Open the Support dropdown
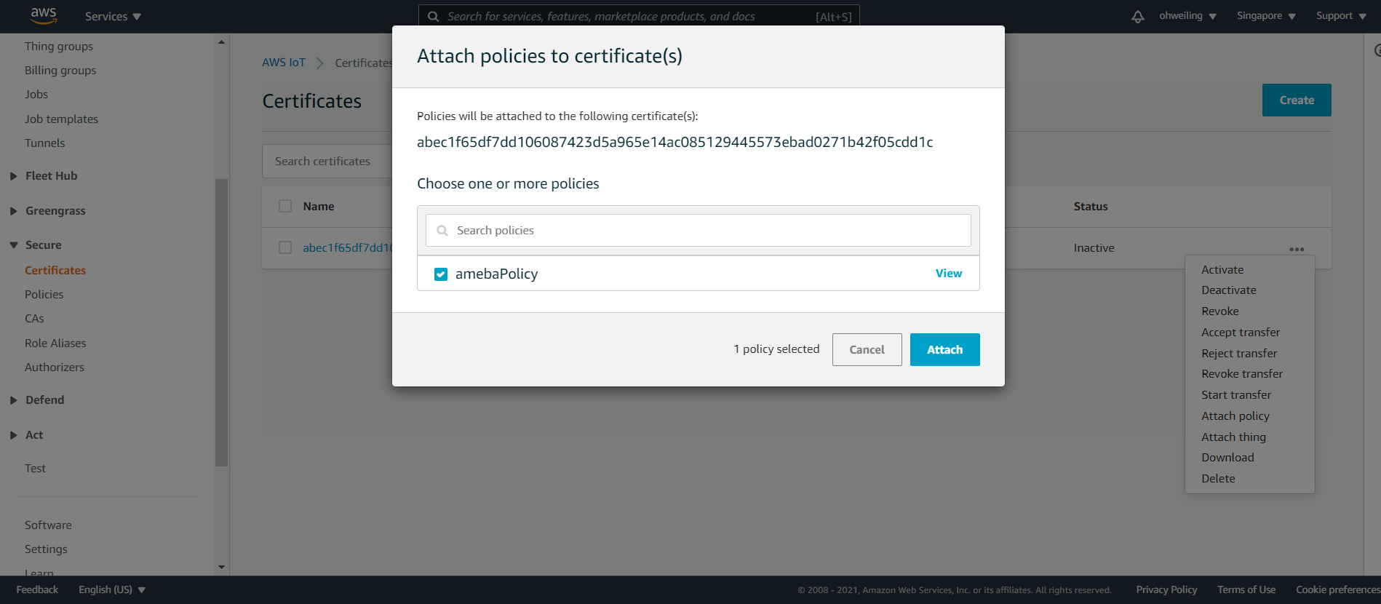Viewport: 1381px width, 604px height. [1341, 16]
